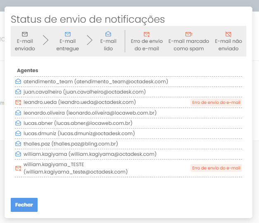Screen dimensions: 259x223
Task: Click the E-mail marcado como spam label
Action: point(189,45)
